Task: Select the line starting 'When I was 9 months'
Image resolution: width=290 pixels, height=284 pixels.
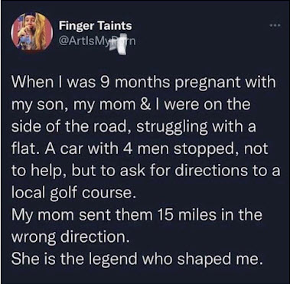Action: (x=143, y=84)
